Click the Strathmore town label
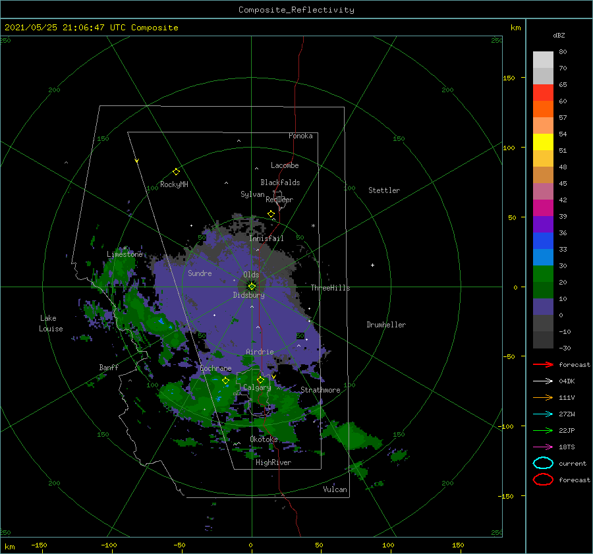This screenshot has height=554, width=593. click(x=320, y=390)
